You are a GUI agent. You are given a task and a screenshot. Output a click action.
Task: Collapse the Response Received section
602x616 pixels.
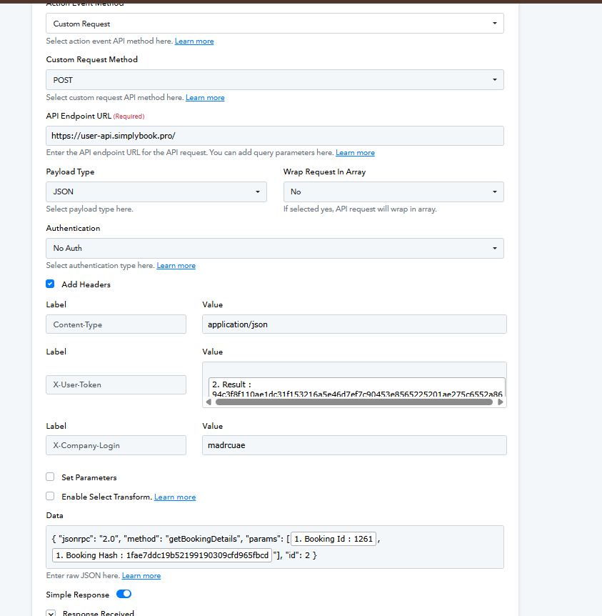pyautogui.click(x=50, y=613)
